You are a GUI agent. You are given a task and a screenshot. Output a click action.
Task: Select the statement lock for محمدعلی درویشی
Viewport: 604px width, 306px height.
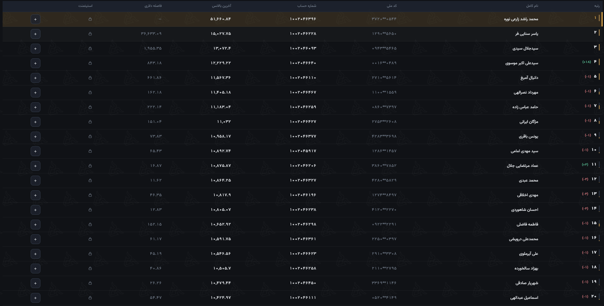coord(90,239)
